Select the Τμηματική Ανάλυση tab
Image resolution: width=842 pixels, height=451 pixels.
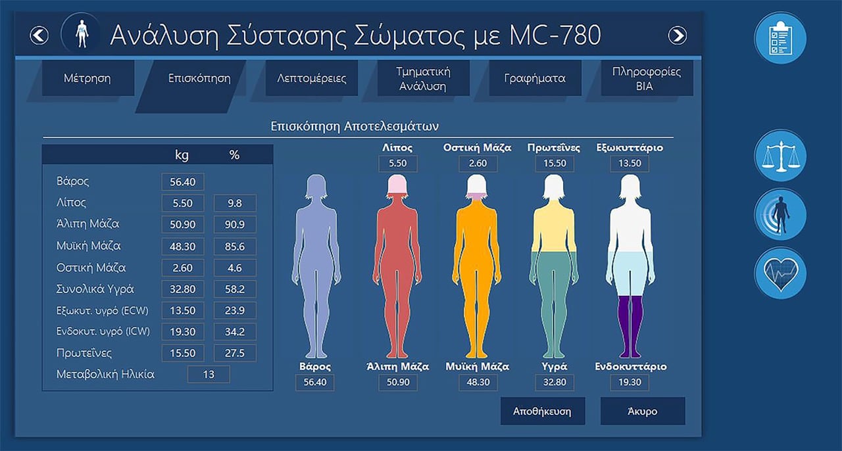click(x=423, y=78)
